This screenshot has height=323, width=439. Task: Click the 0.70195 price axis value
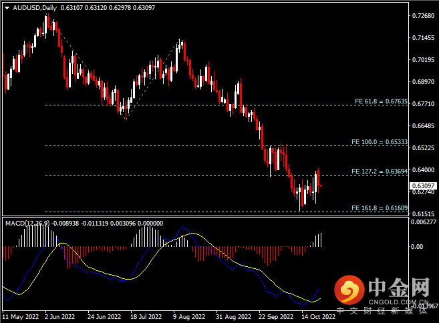(424, 60)
